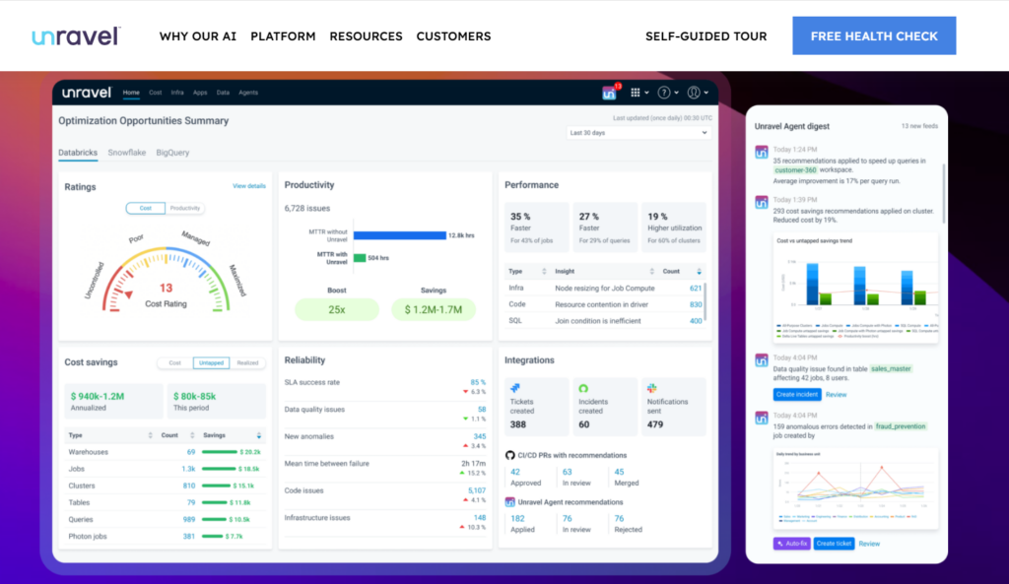Open the CUSTOMERS menu
This screenshot has height=584, width=1009.
coord(453,36)
